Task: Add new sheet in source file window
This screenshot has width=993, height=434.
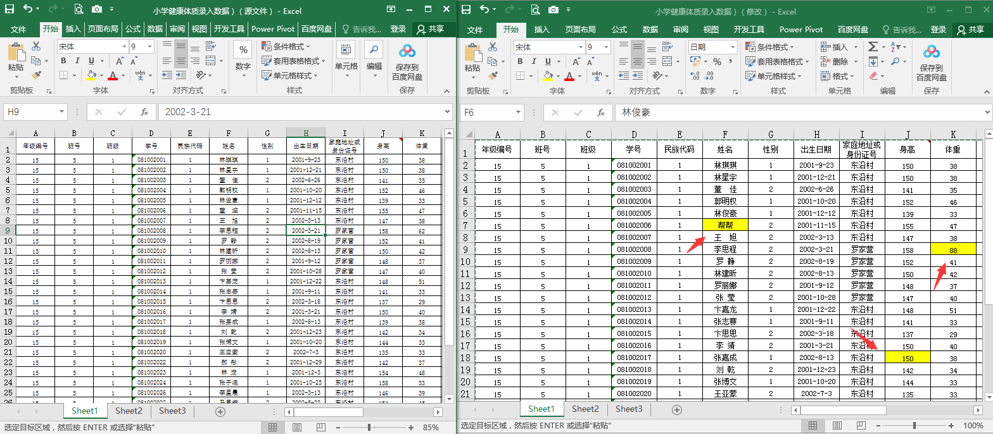Action: 220,411
